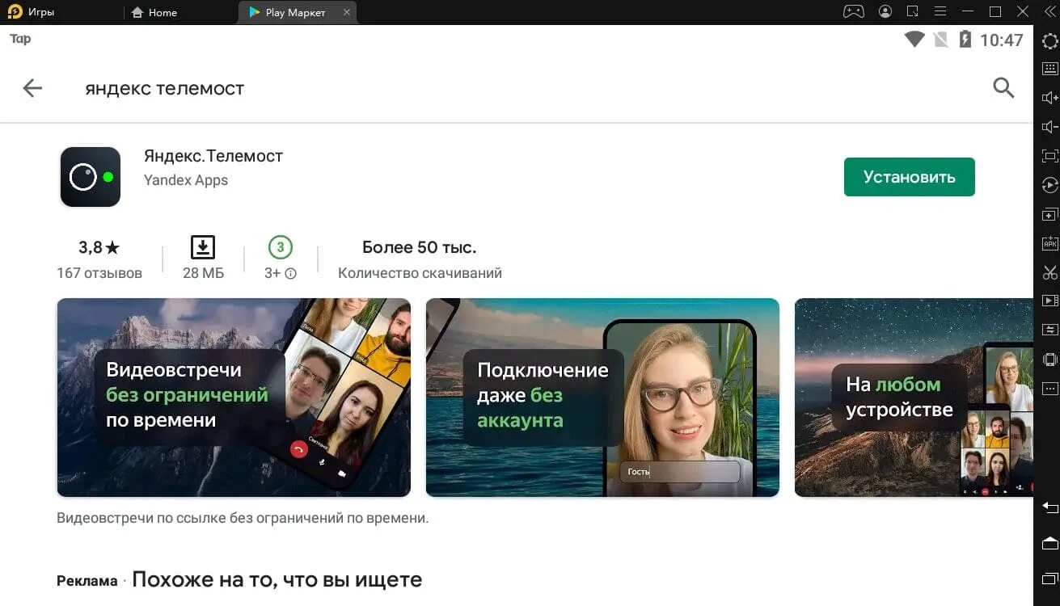The image size is (1060, 606).
Task: Tap the Количество скачиваний label
Action: pos(420,273)
